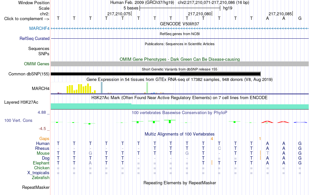Click Short Genetic Variants from dbSNP title
Screen dimensions: 309x195
click(180, 69)
